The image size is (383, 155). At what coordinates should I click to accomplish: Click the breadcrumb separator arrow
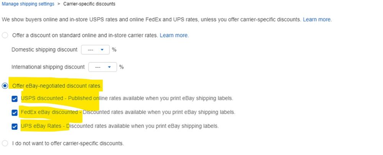59,4
